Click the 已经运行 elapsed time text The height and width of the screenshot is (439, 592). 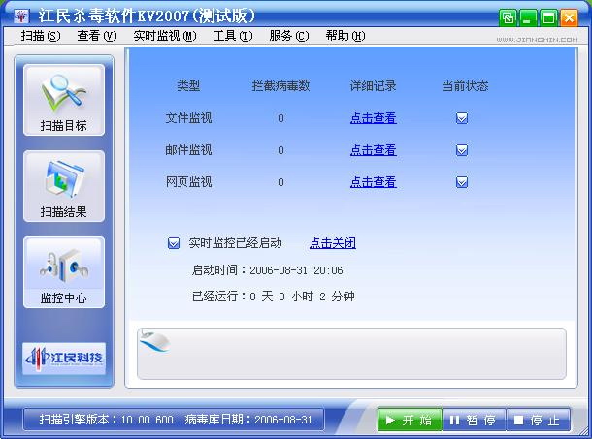point(274,297)
